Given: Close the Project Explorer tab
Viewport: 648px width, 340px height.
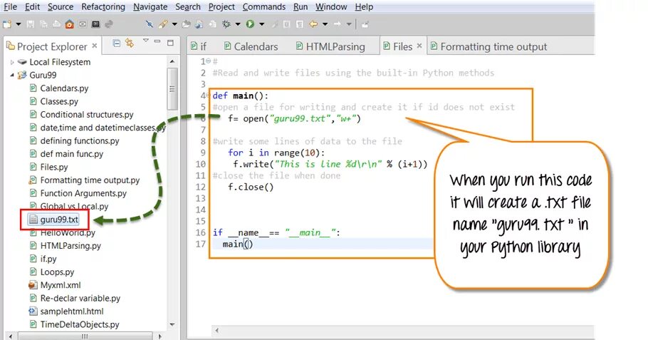Looking at the screenshot, I should click(x=95, y=46).
